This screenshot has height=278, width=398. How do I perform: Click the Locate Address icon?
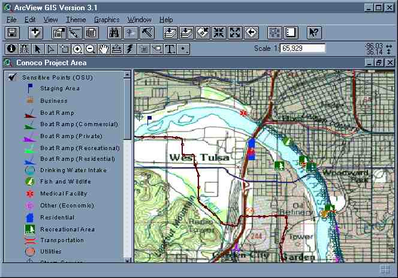(131, 33)
